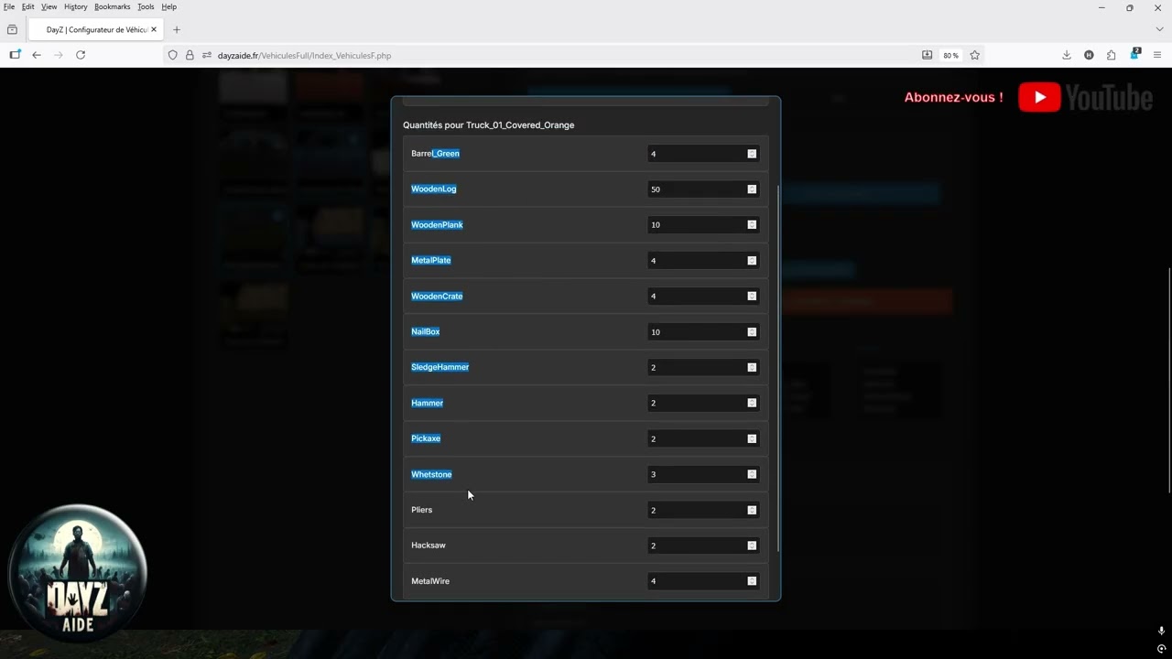1172x659 pixels.
Task: Click the Abonnez-vous ! text
Action: 953,97
